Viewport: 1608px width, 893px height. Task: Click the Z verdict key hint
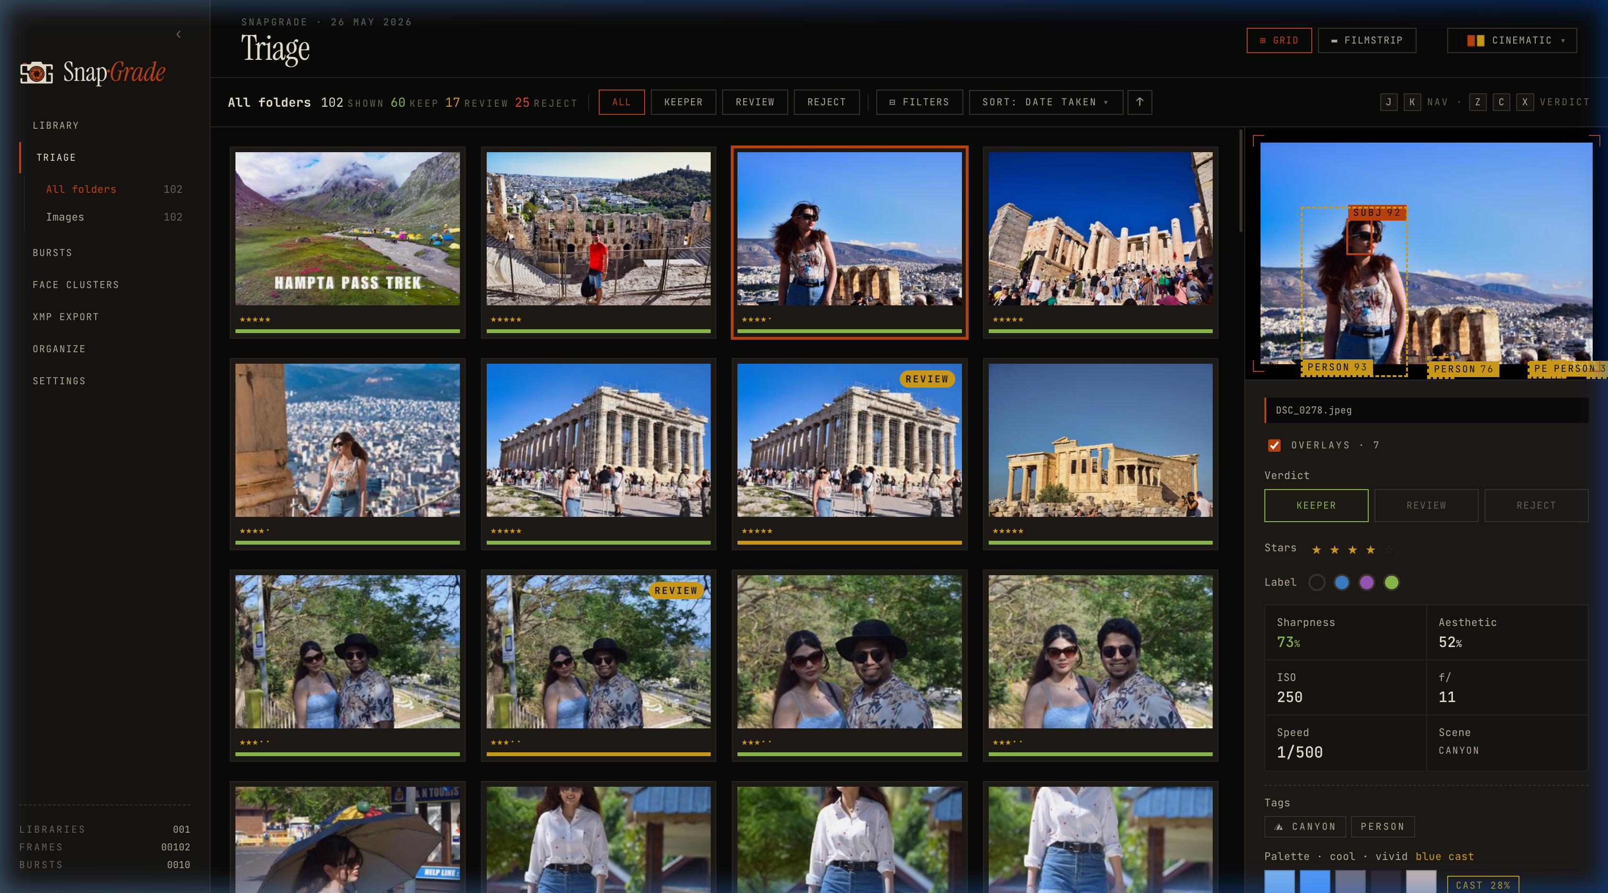[x=1477, y=102]
